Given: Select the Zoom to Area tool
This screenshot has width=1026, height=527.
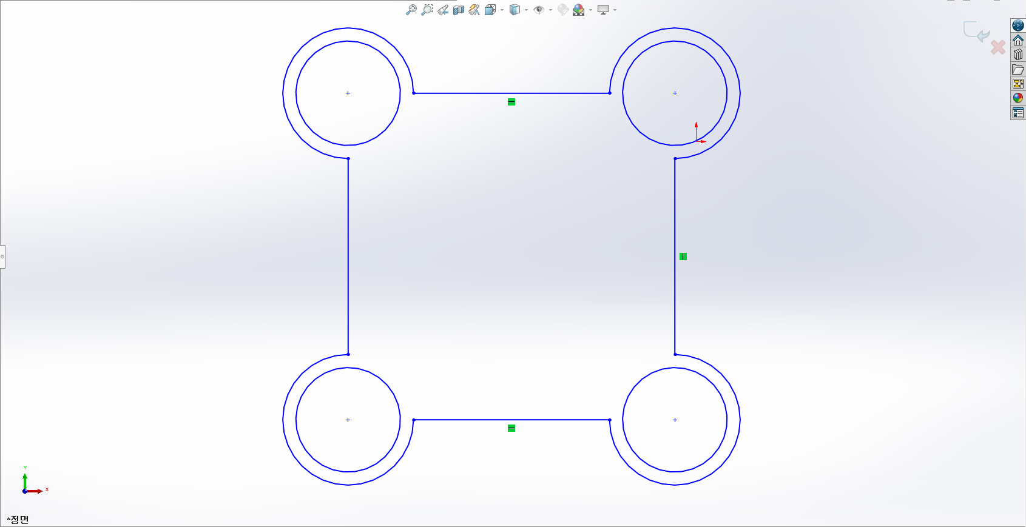Looking at the screenshot, I should 427,10.
